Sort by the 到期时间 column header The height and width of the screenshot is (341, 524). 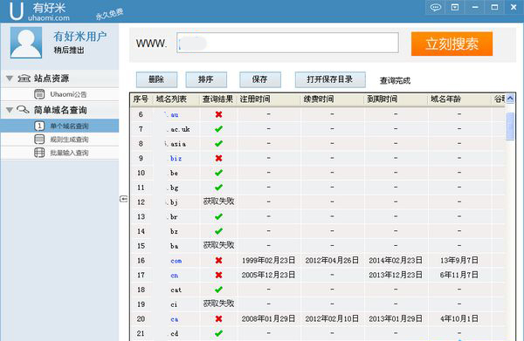coord(396,99)
